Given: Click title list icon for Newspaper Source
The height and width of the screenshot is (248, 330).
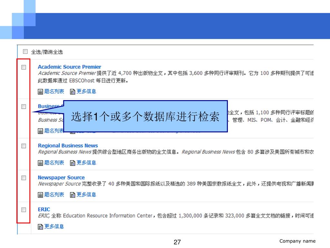Looking at the screenshot, I should pos(40,195).
